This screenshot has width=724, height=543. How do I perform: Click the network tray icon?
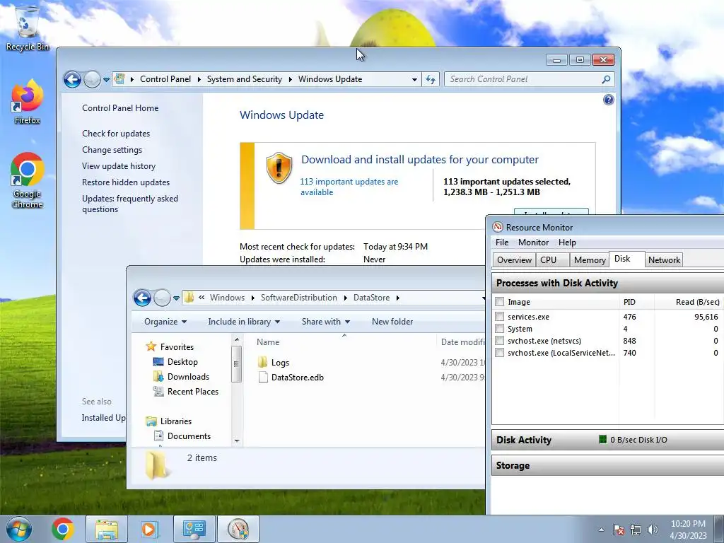click(x=636, y=530)
